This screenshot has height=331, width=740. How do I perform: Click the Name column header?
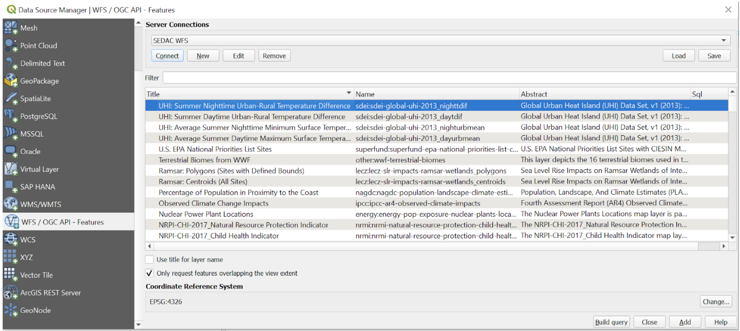(x=436, y=94)
